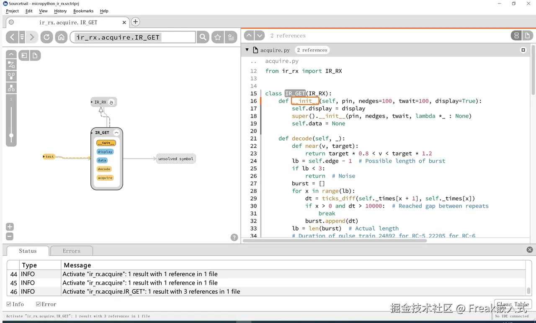Show the referenced trail graph
Image resolution: width=536 pixels, height=323 pixels.
(11, 88)
